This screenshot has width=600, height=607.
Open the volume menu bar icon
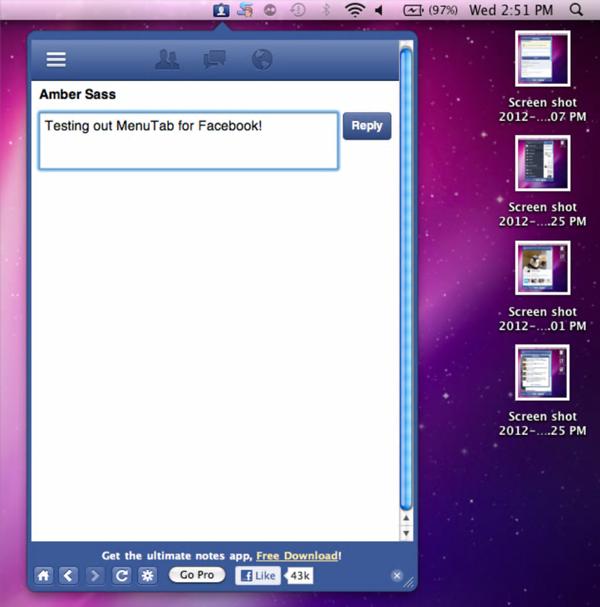[x=379, y=10]
